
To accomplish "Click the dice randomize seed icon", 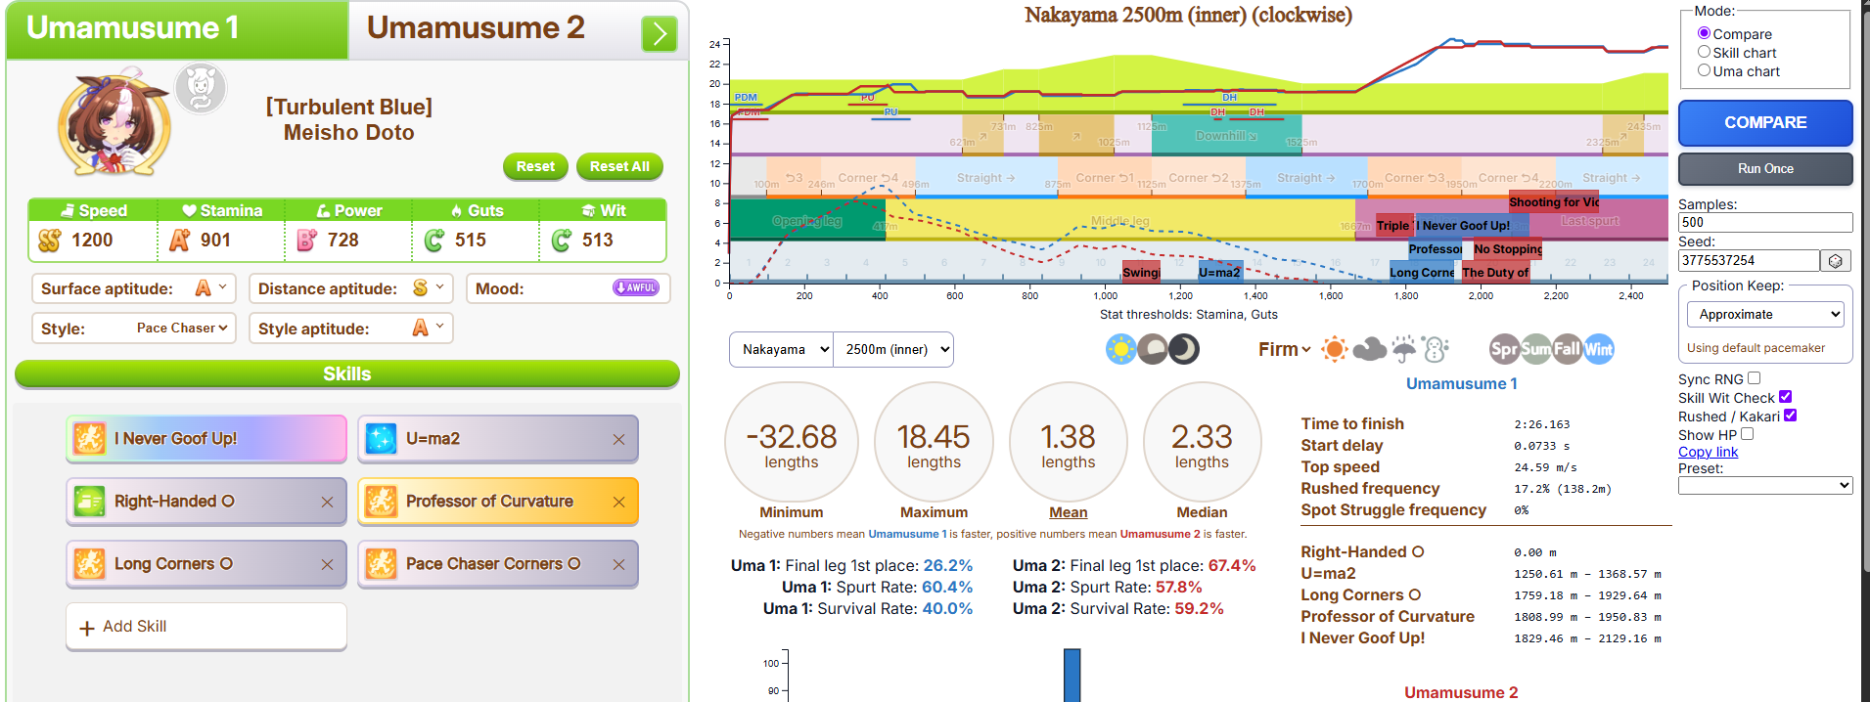I will (x=1836, y=261).
